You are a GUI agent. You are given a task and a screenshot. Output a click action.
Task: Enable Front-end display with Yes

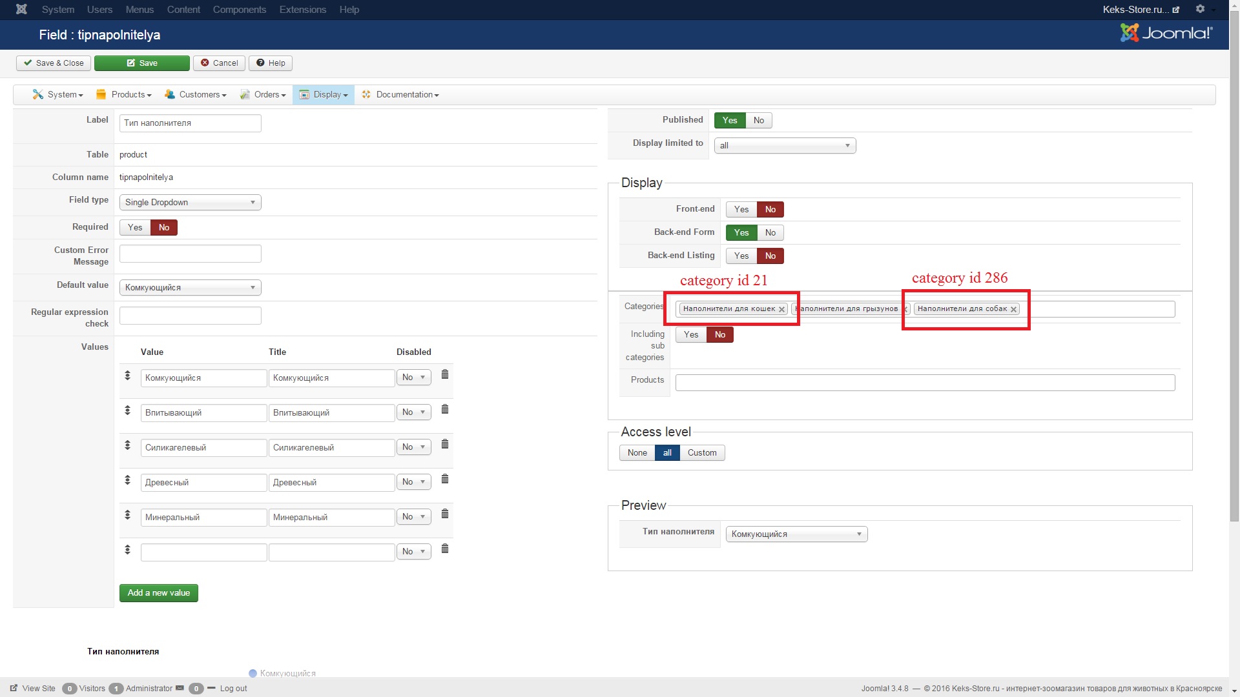[741, 209]
